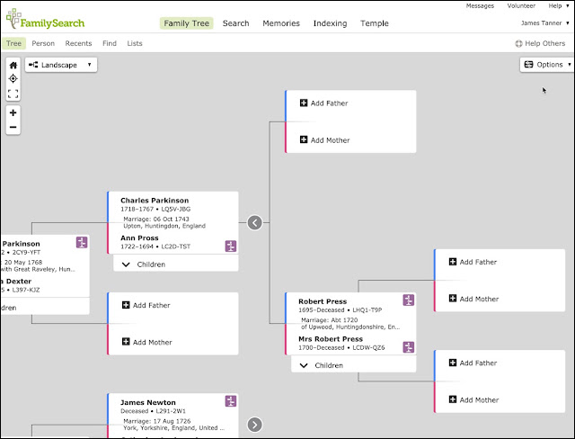Open the James Tanner account menu
The width and height of the screenshot is (575, 439).
click(x=545, y=23)
